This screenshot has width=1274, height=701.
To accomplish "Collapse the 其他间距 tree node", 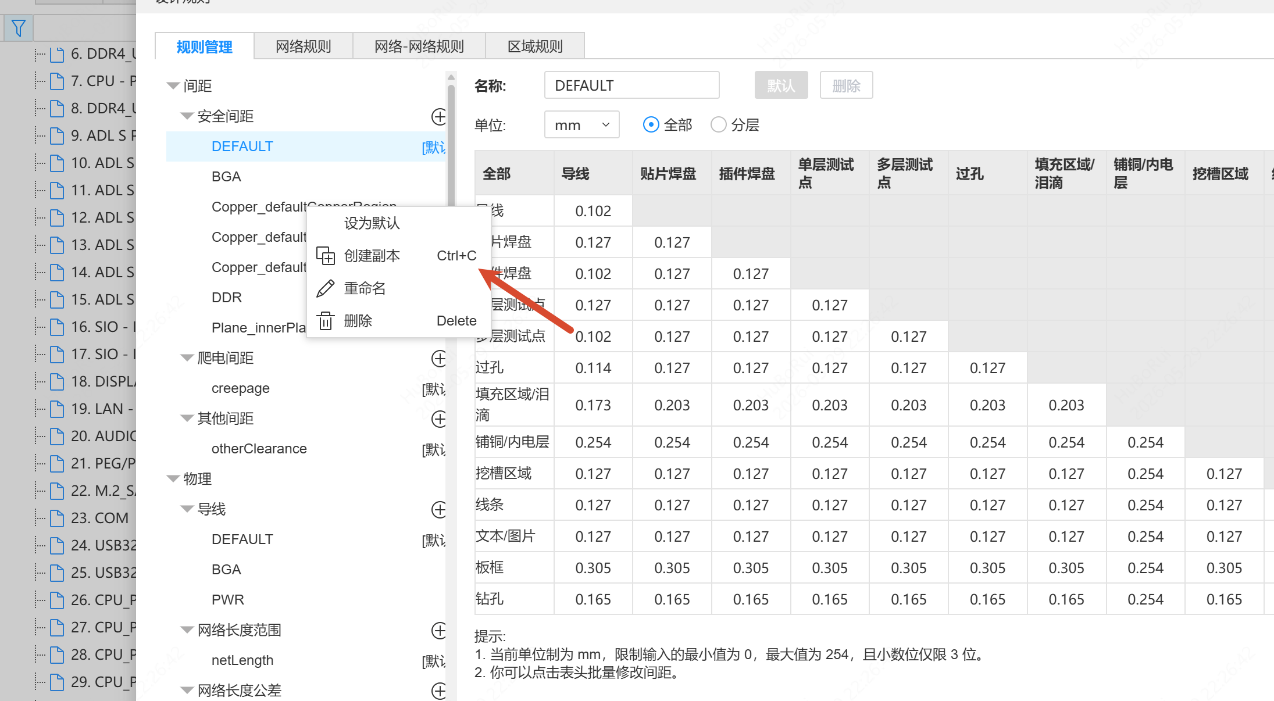I will click(187, 419).
